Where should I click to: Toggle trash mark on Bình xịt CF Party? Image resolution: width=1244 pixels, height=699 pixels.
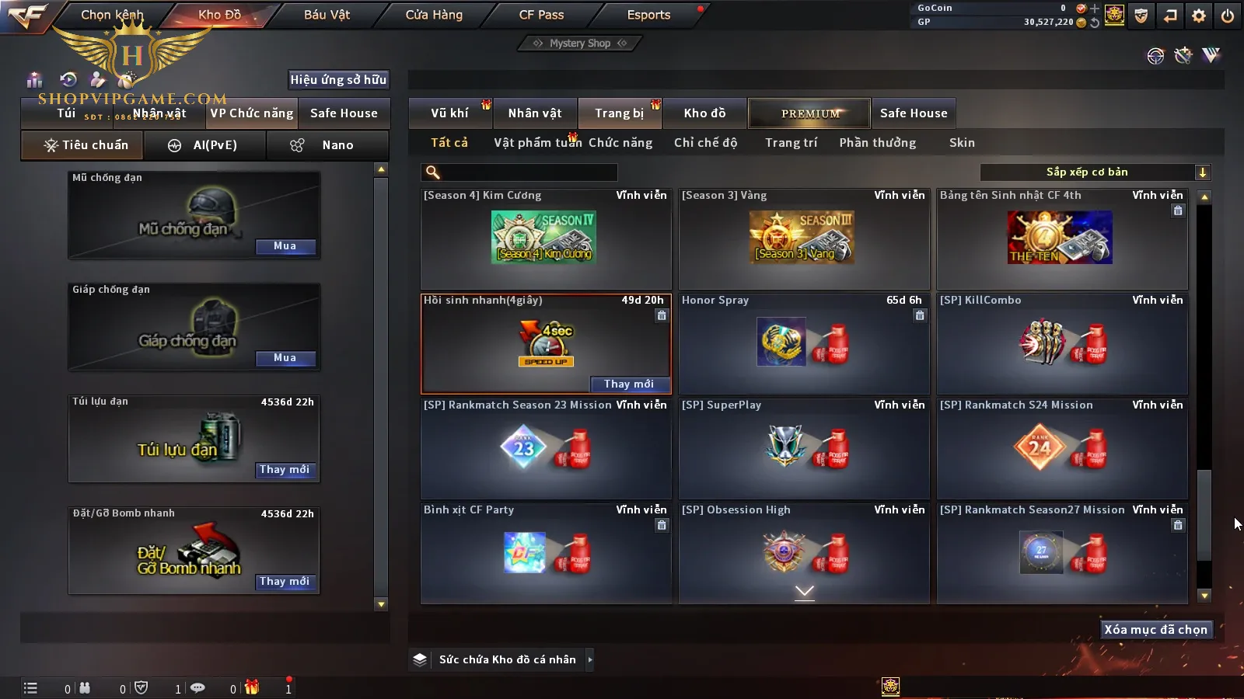(662, 525)
